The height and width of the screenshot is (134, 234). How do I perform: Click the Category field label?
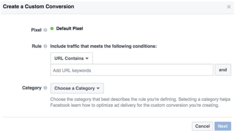coord(32,88)
